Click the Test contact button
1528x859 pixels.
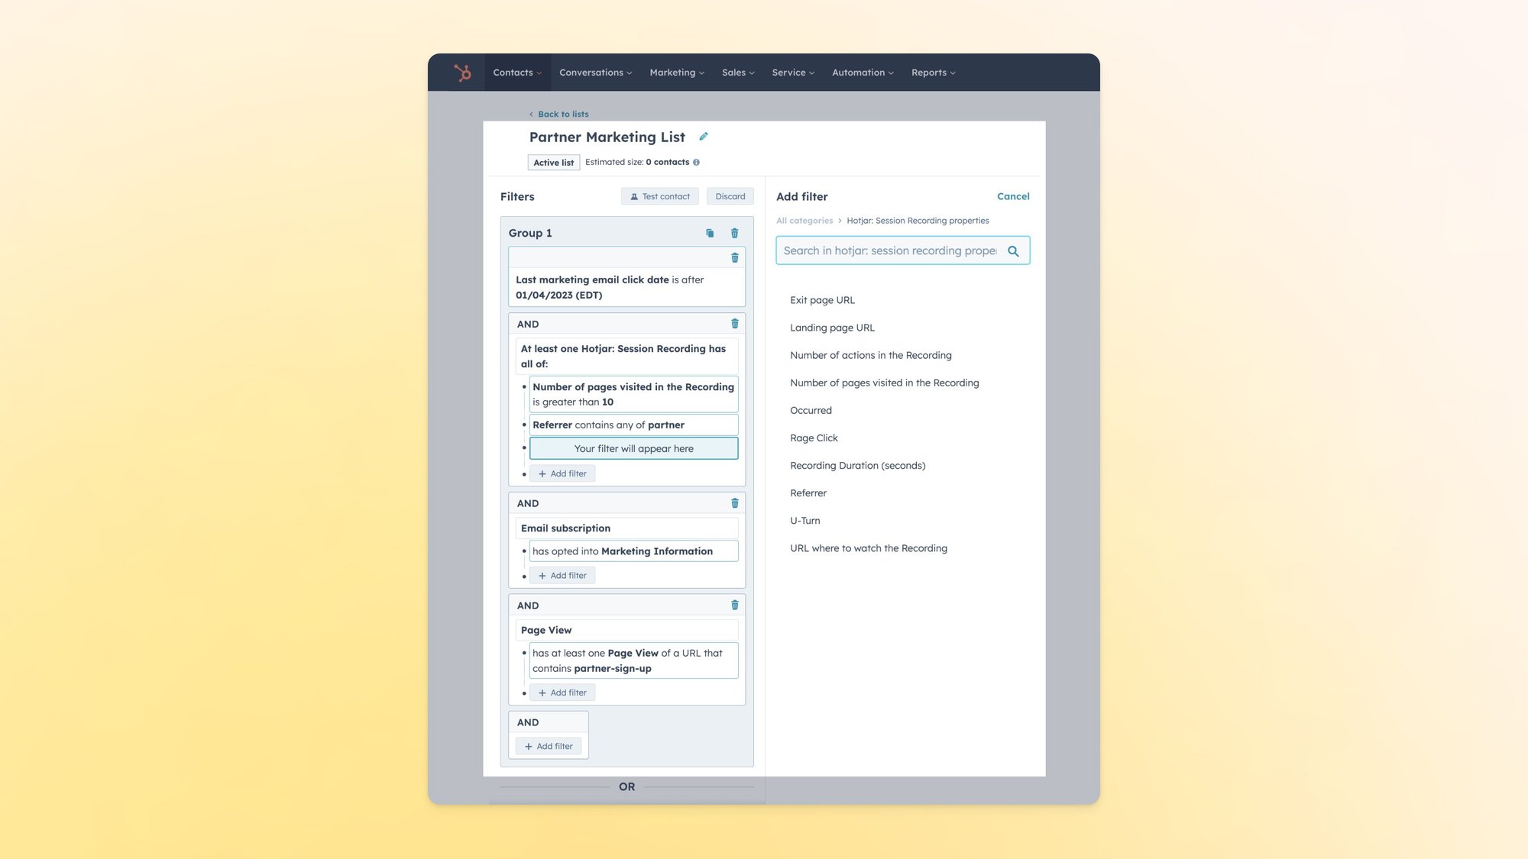(x=660, y=196)
